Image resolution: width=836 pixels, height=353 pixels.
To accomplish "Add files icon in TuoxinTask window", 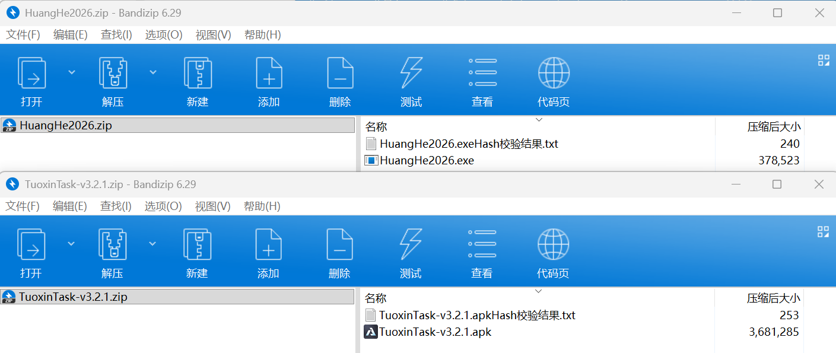I will [268, 244].
